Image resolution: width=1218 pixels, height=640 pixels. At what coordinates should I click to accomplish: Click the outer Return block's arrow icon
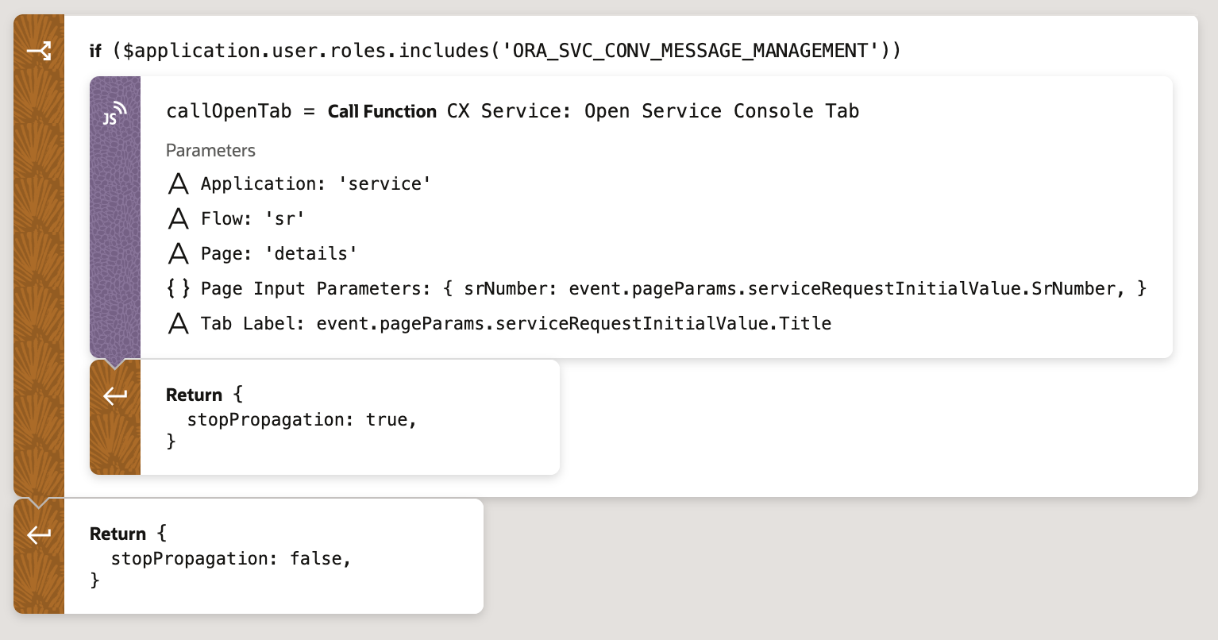click(x=38, y=534)
